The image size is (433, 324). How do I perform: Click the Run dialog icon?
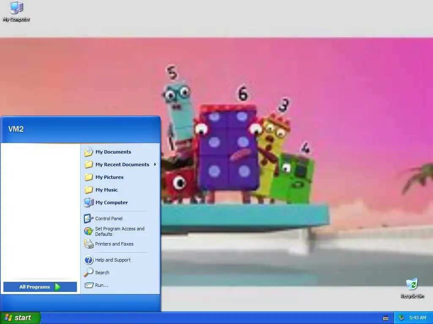click(x=89, y=285)
